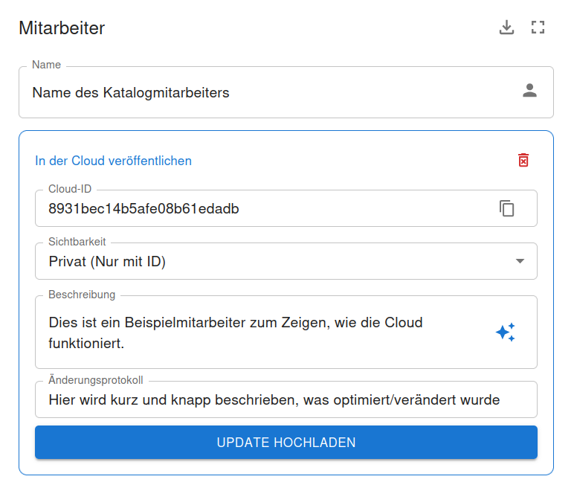This screenshot has width=574, height=485.
Task: Upload update via UPDATE HOCHLADEN button
Action: pos(286,442)
